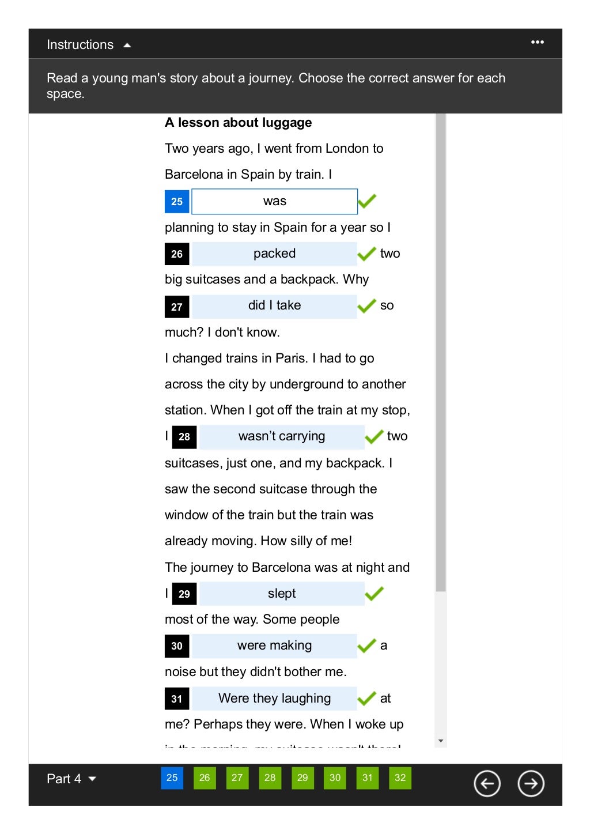This screenshot has height=834, width=590.
Task: Open answer dropdown showing 'packed'
Action: pyautogui.click(x=274, y=254)
